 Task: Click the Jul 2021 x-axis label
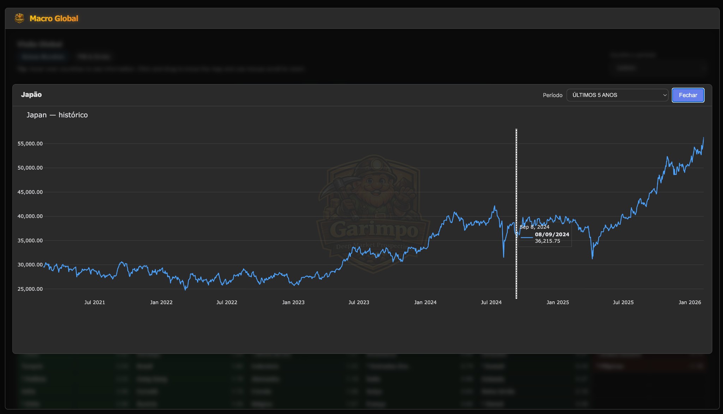pyautogui.click(x=95, y=302)
